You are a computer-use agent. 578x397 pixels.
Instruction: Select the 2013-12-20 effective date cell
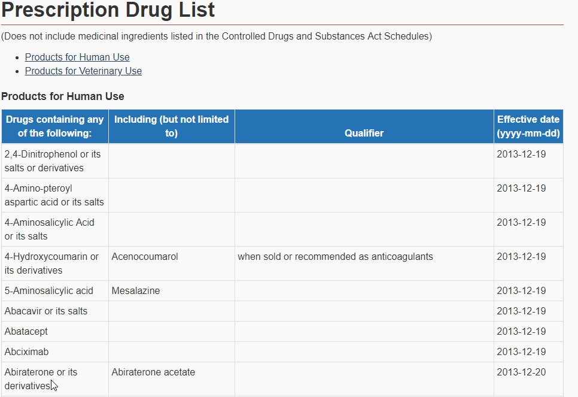click(515, 372)
